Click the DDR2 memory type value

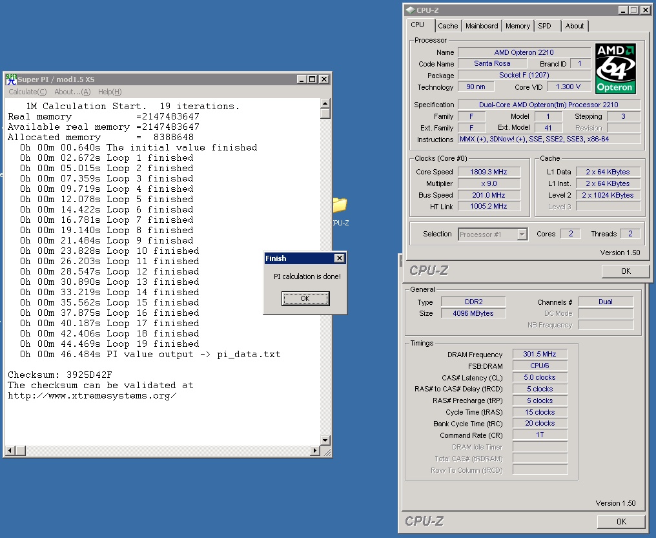pyautogui.click(x=473, y=302)
